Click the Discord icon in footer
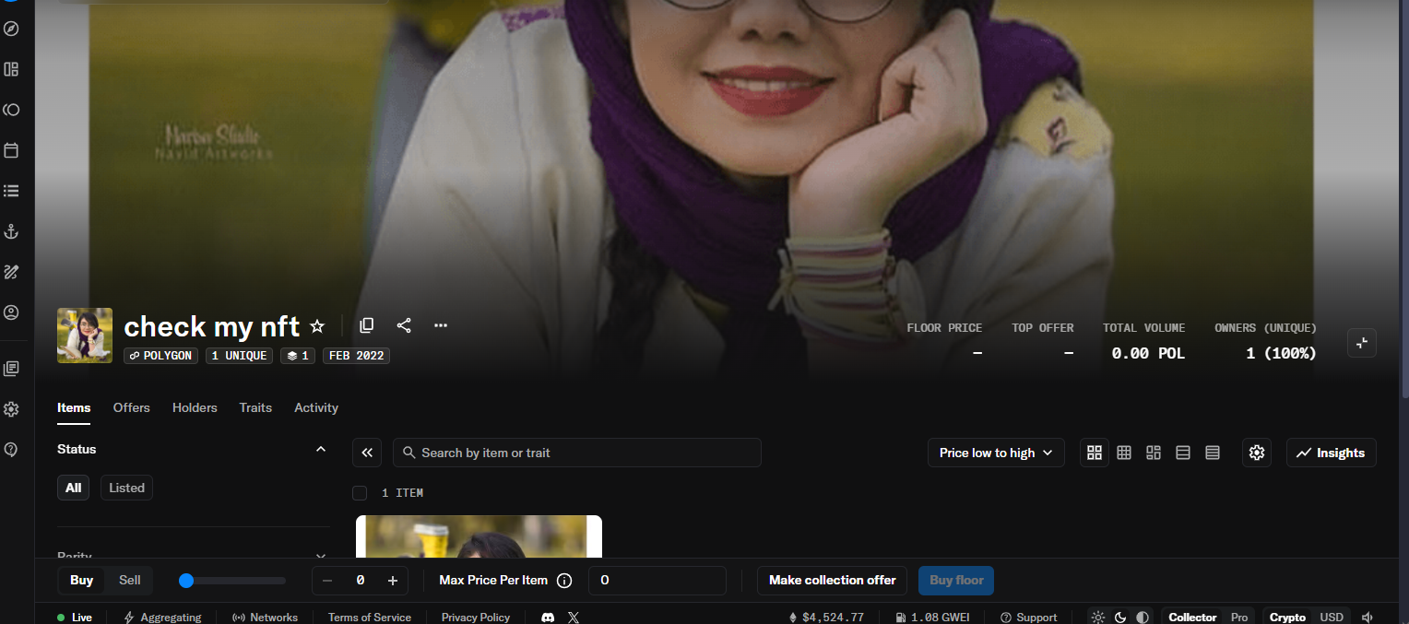1409x624 pixels. pos(548,618)
